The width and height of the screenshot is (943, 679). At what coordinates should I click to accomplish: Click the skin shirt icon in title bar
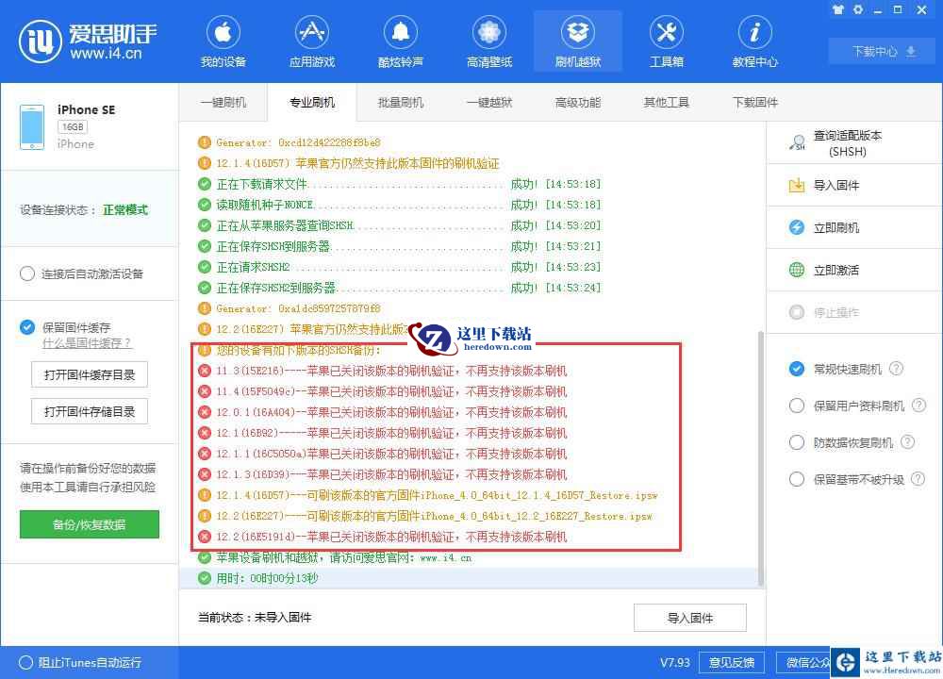pyautogui.click(x=838, y=9)
